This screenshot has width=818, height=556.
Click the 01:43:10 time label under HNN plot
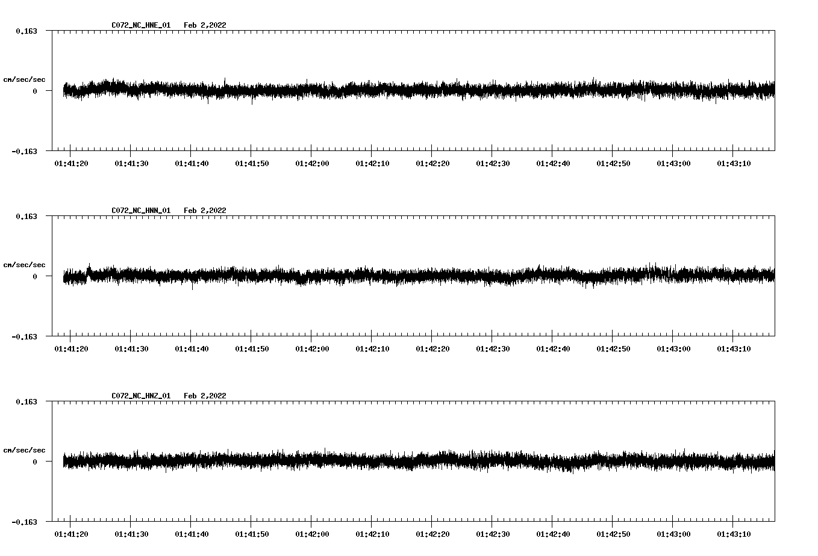[734, 349]
